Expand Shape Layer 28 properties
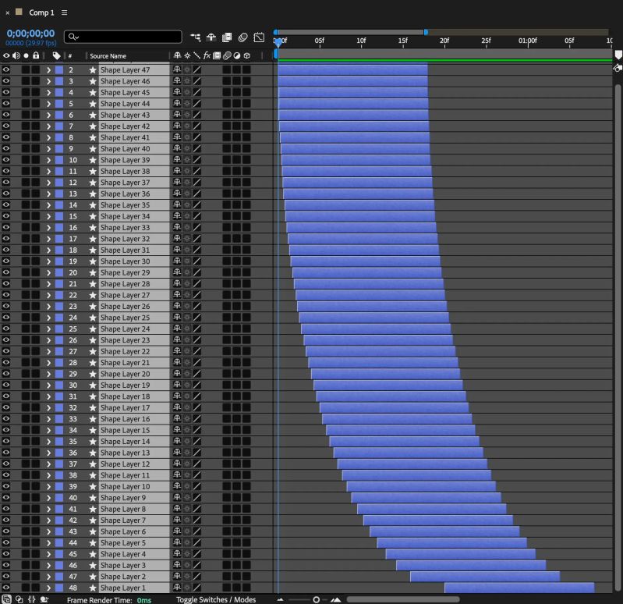Image resolution: width=623 pixels, height=604 pixels. [x=48, y=284]
